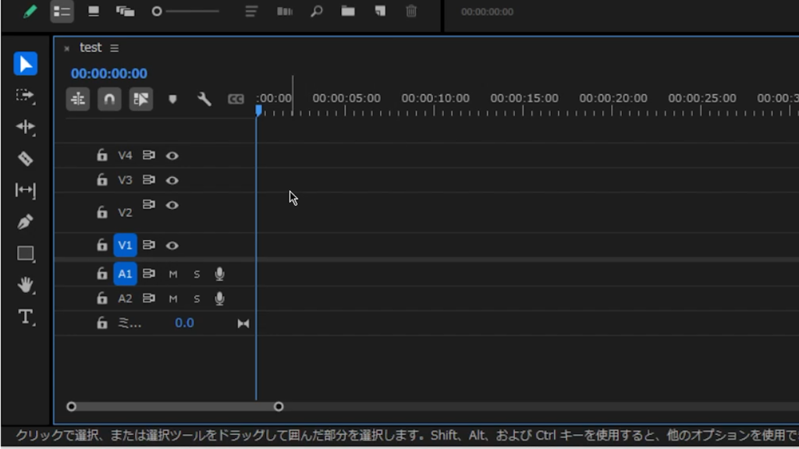Image resolution: width=799 pixels, height=449 pixels.
Task: Toggle sync lock on V4
Action: coord(149,155)
